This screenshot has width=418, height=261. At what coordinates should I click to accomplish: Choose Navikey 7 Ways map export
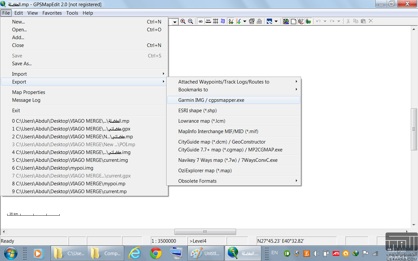[x=234, y=160]
